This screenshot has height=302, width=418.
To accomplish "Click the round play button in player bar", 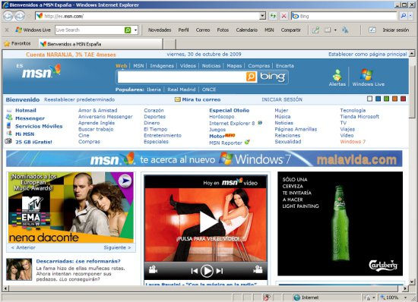I will (x=207, y=271).
